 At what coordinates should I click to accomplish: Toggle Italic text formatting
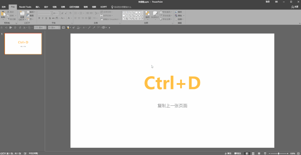pyautogui.click(x=43, y=18)
